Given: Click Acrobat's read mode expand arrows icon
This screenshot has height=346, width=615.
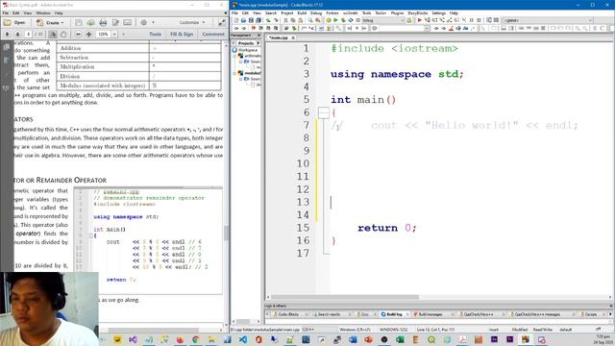Looking at the screenshot, I should coord(222,23).
